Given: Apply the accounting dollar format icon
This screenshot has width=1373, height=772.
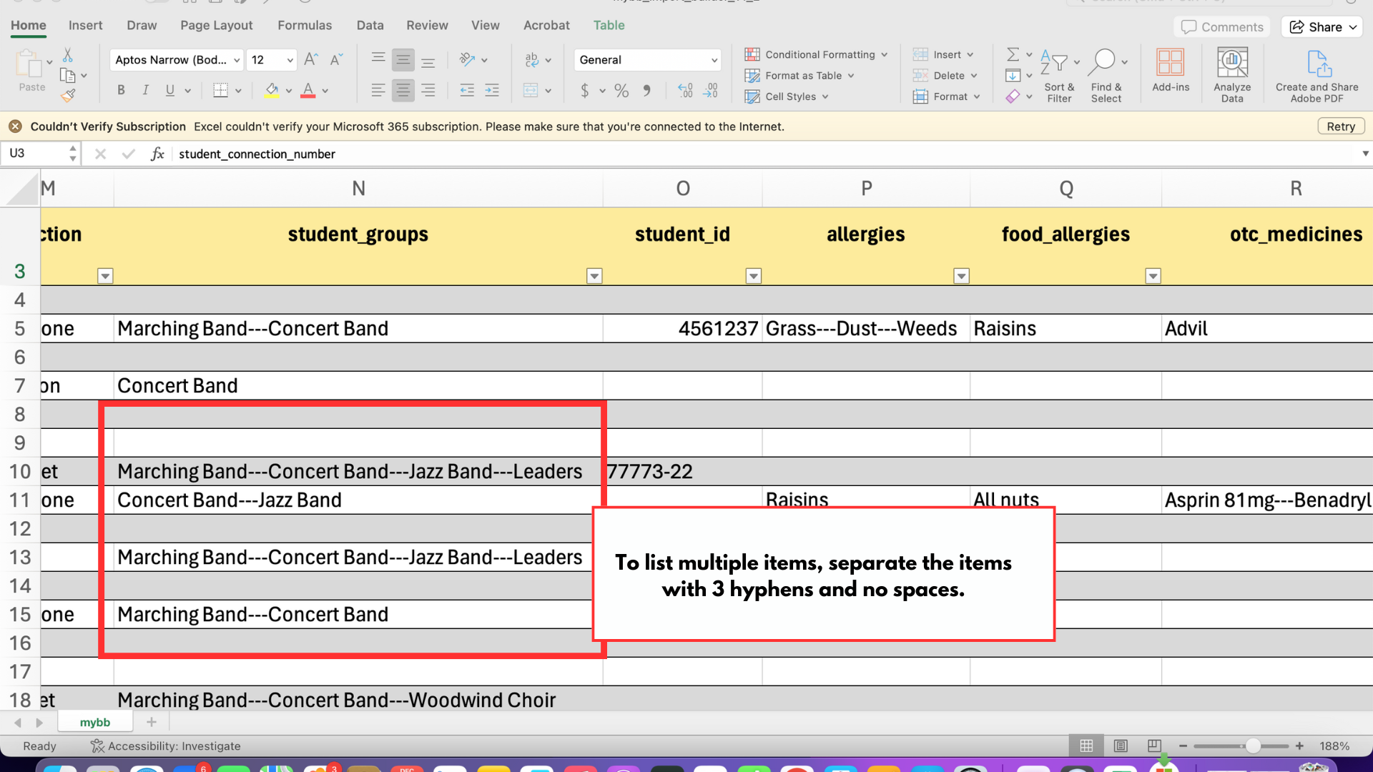Looking at the screenshot, I should [585, 90].
